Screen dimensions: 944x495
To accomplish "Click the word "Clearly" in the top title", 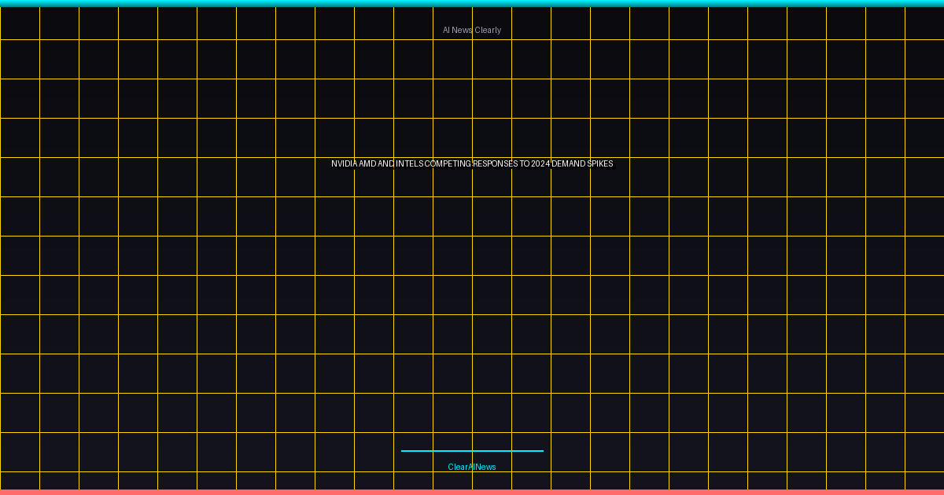I will pyautogui.click(x=488, y=30).
